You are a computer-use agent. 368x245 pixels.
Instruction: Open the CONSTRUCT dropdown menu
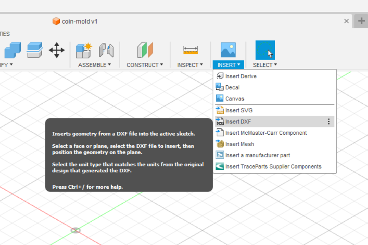[145, 65]
